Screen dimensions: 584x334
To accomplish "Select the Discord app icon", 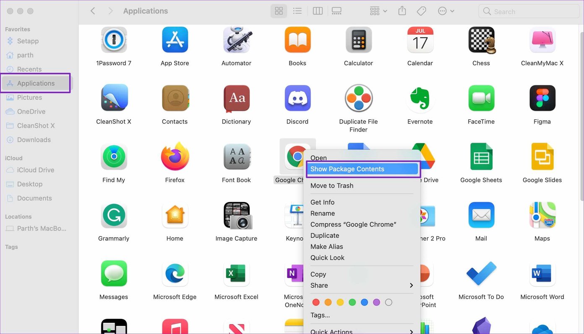I will coord(297,98).
